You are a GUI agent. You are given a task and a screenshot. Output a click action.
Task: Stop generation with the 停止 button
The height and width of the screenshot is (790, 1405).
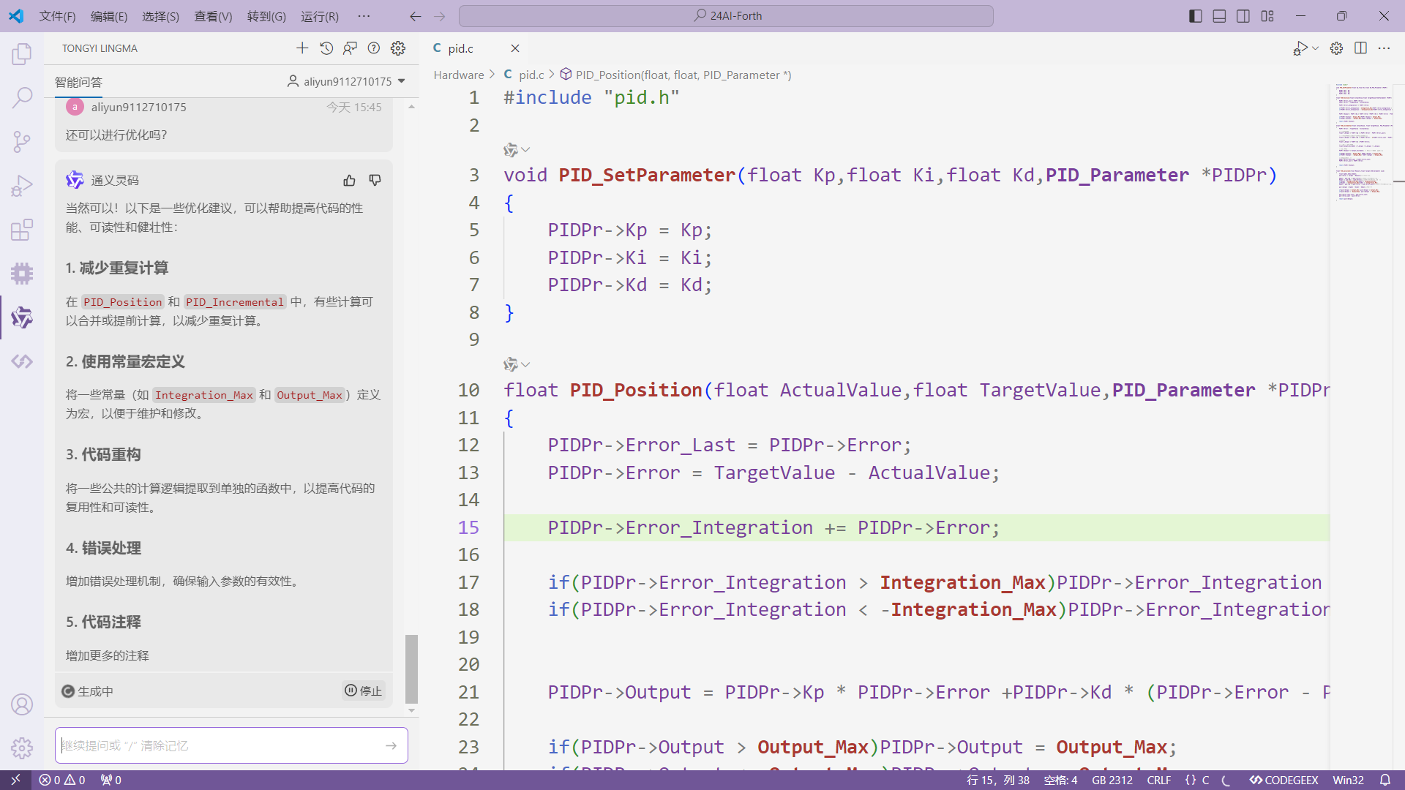pos(363,691)
